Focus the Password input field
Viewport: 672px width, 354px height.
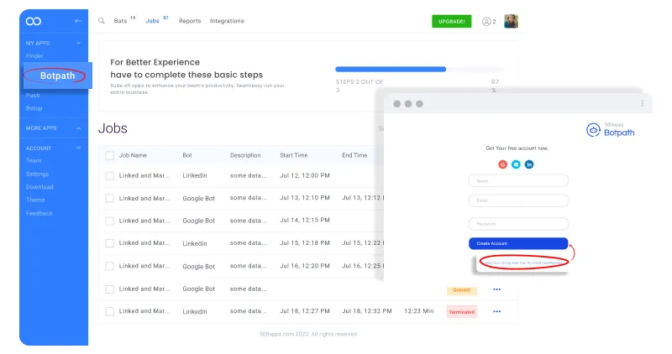coord(518,224)
